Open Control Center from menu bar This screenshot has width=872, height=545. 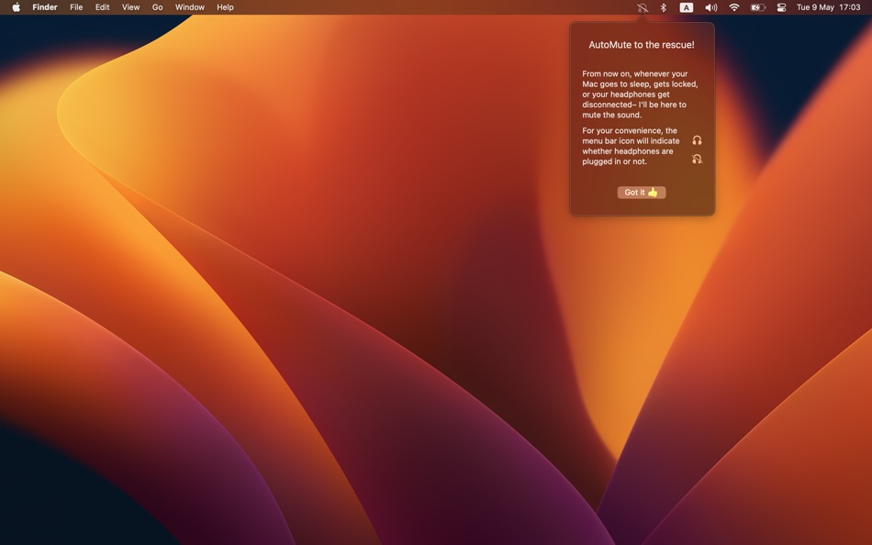click(781, 7)
